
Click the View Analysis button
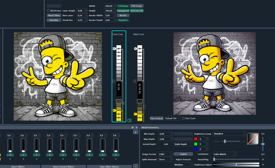point(157,118)
